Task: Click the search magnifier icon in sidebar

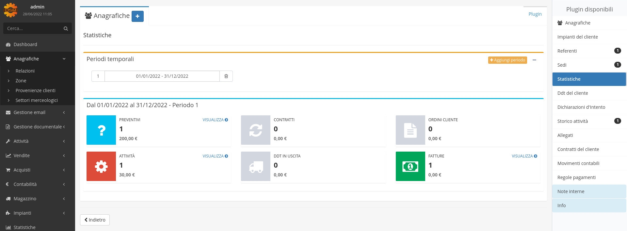Action: click(66, 28)
